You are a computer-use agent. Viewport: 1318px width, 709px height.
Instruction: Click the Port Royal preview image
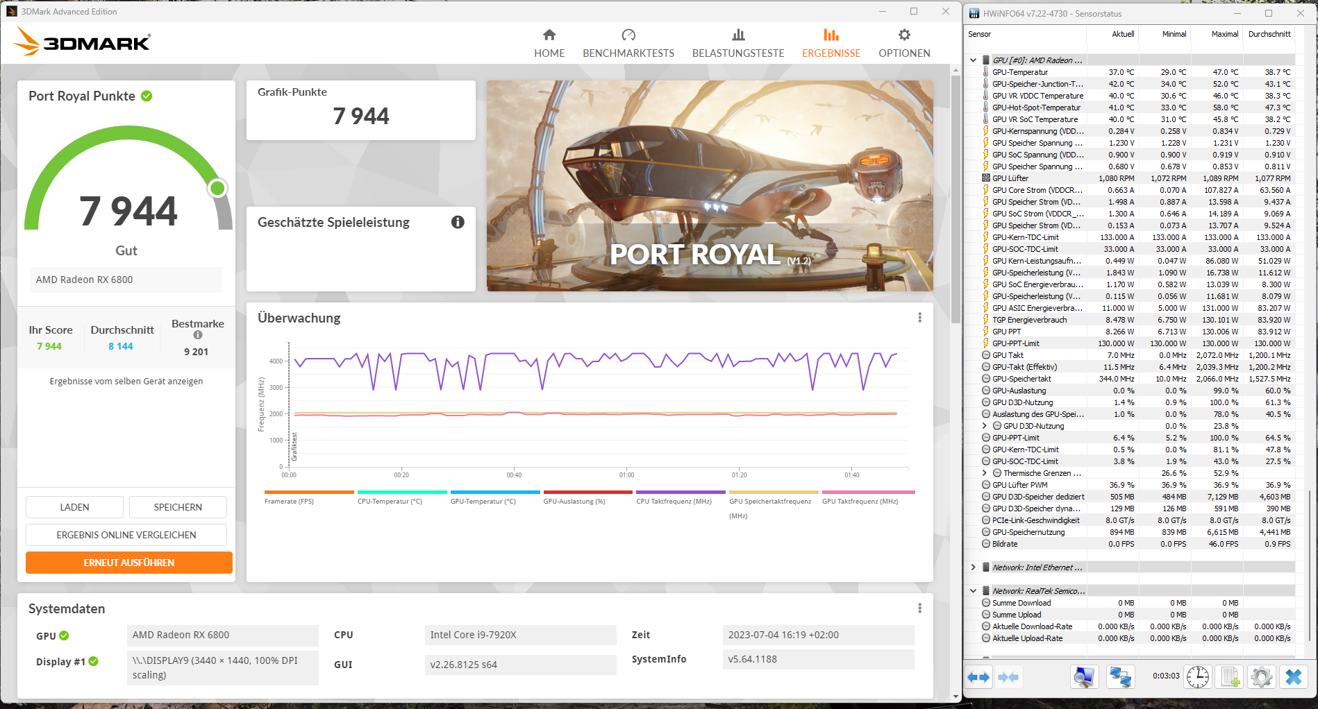pos(710,186)
